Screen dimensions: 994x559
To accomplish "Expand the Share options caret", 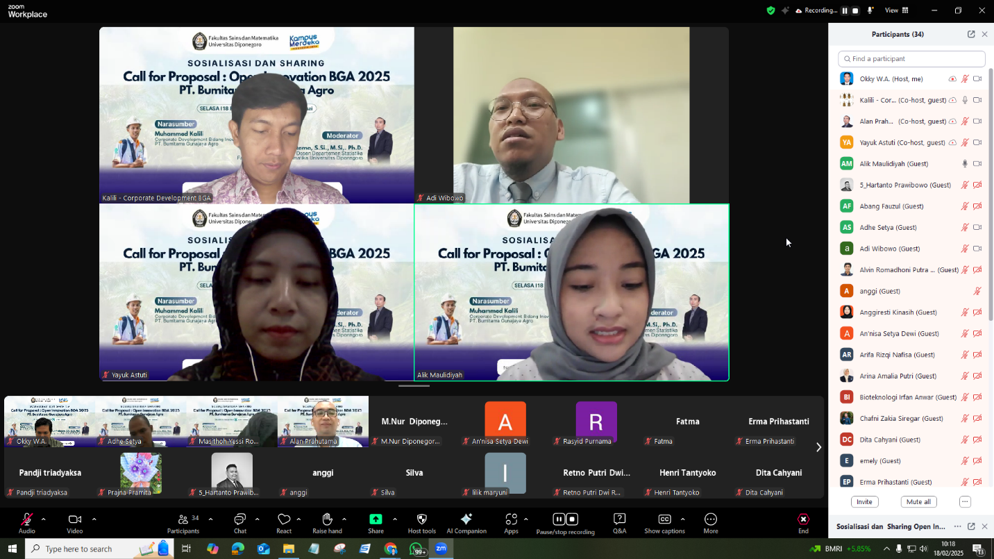I will click(x=395, y=519).
